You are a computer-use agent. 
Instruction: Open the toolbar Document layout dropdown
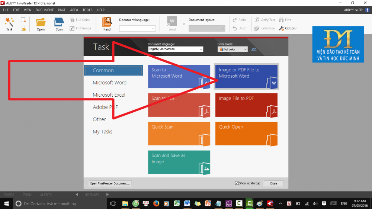pyautogui.click(x=206, y=29)
